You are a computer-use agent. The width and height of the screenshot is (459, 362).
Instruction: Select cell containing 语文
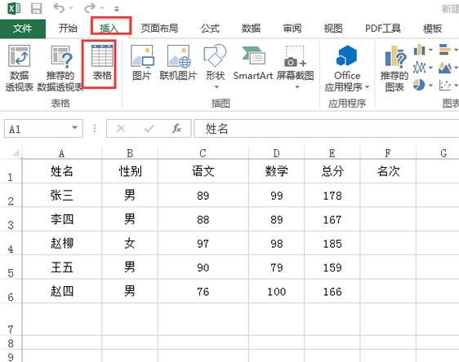[203, 171]
